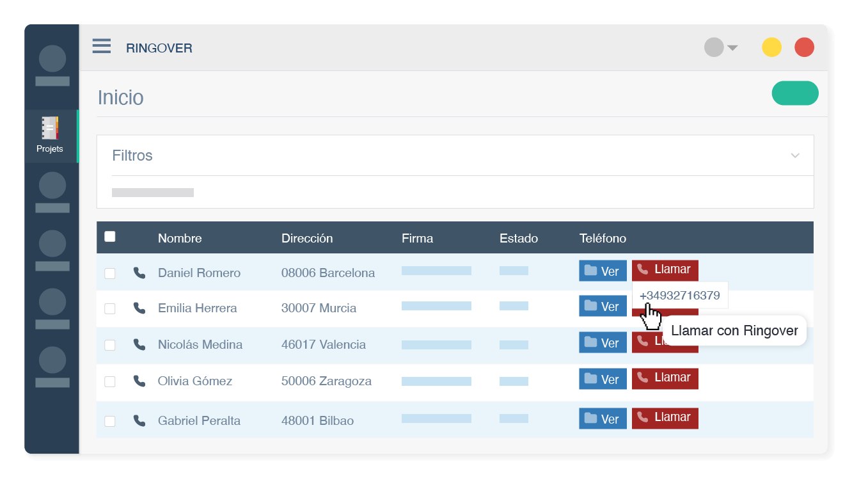Viewport: 852px width, 478px height.
Task: Click the RINGOVER logo
Action: click(159, 47)
